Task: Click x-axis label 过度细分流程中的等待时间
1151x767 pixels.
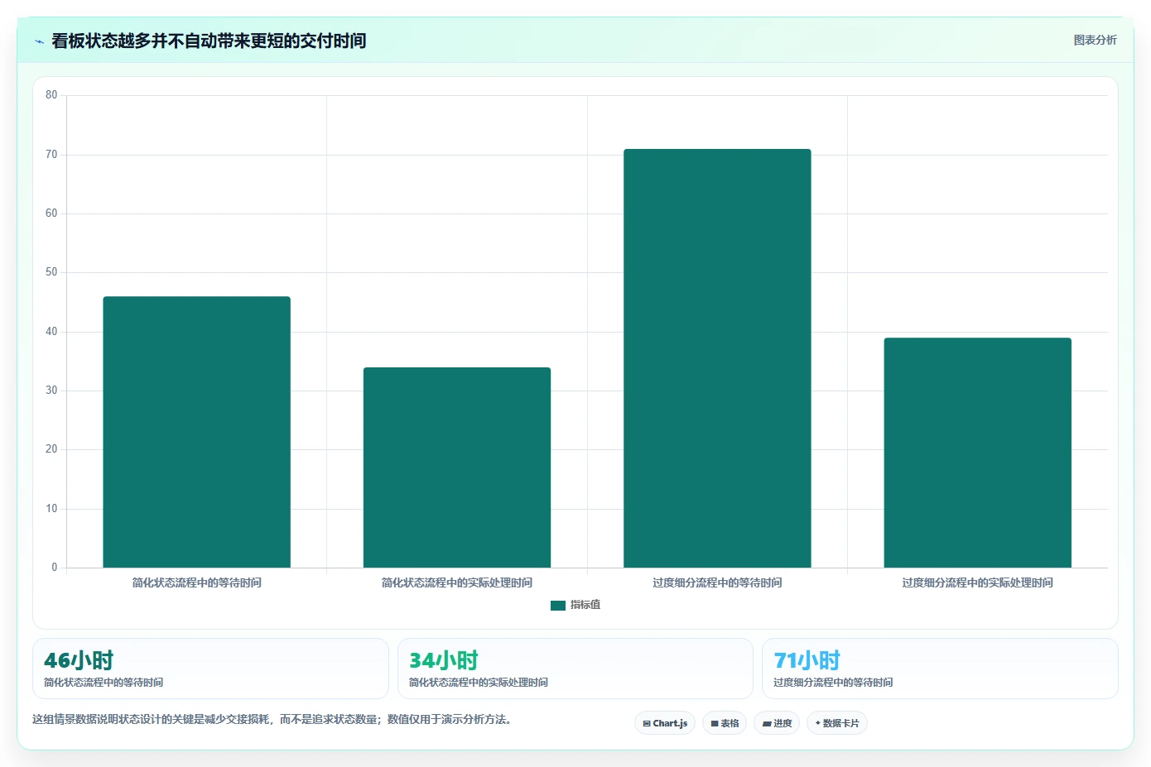Action: 717,583
